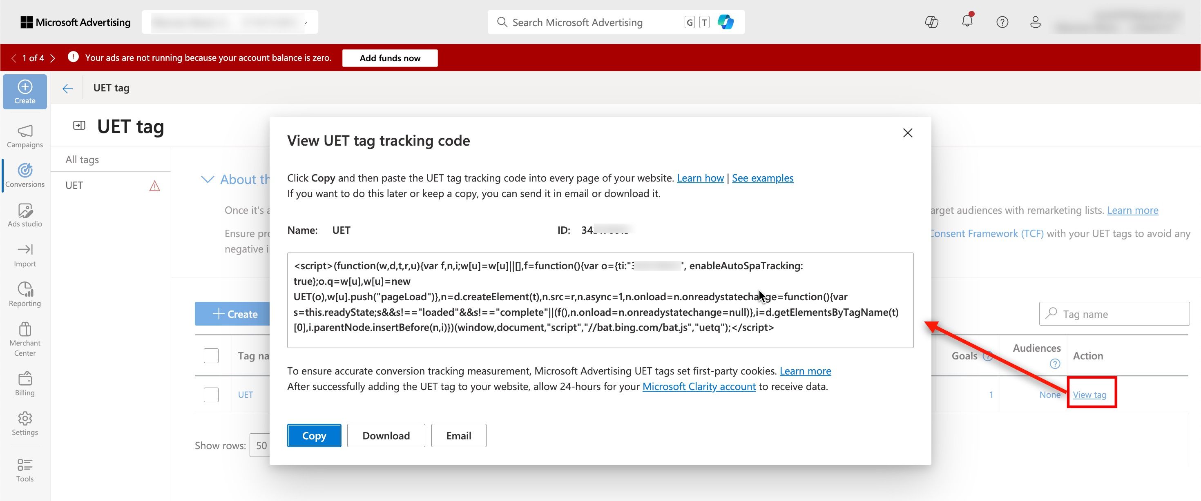Open Learn more link about first-party cookies
The height and width of the screenshot is (501, 1201).
[x=805, y=371]
